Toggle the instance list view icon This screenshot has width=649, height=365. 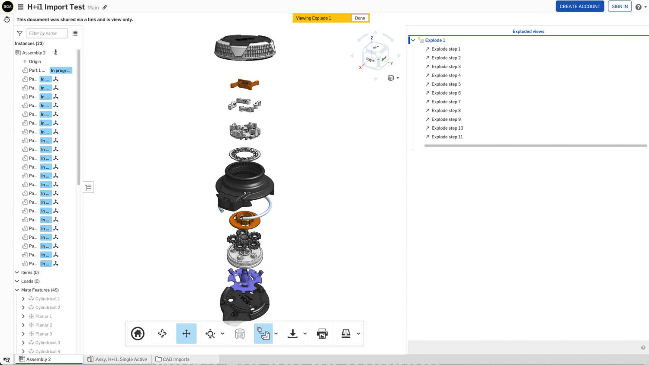[75, 33]
